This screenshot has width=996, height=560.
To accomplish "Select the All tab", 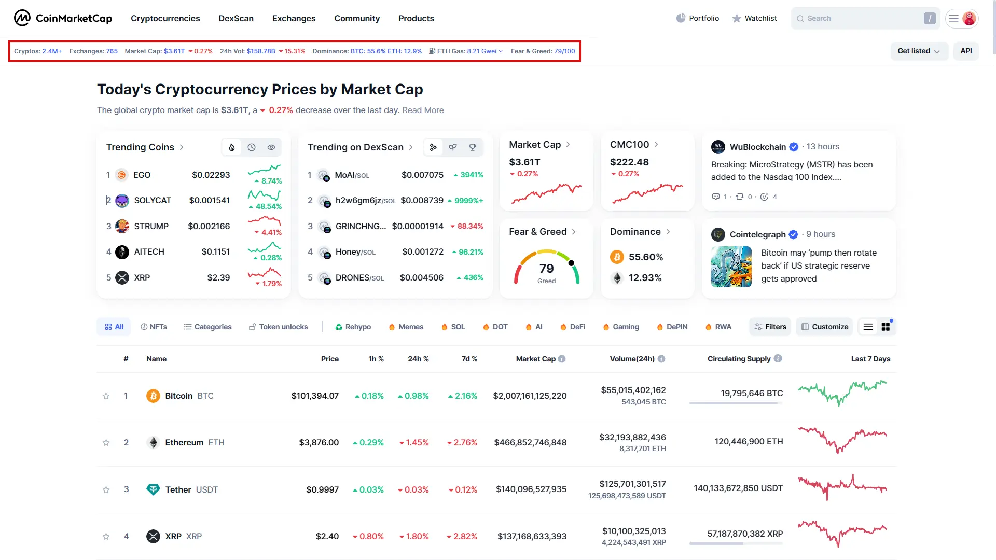I will tap(114, 327).
